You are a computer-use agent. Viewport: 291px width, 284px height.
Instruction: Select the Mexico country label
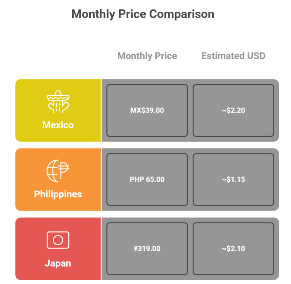(x=58, y=125)
